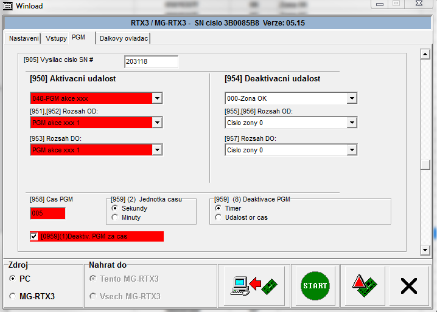Toggle the Deaktiv. PGM za cas checkbox
The width and height of the screenshot is (437, 312).
point(34,237)
